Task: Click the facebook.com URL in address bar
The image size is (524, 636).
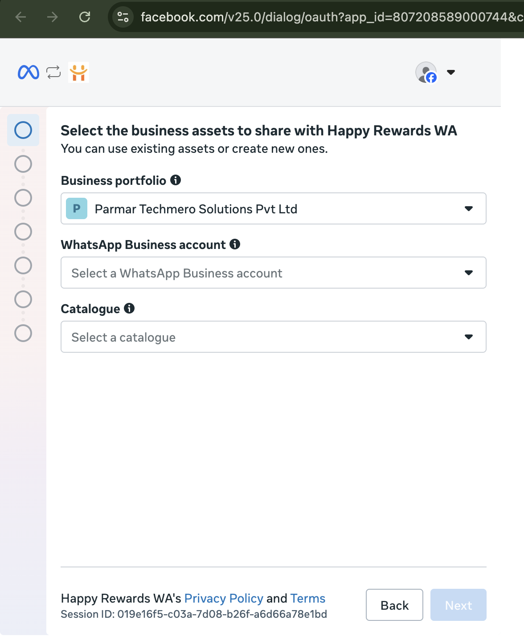Action: (x=332, y=17)
